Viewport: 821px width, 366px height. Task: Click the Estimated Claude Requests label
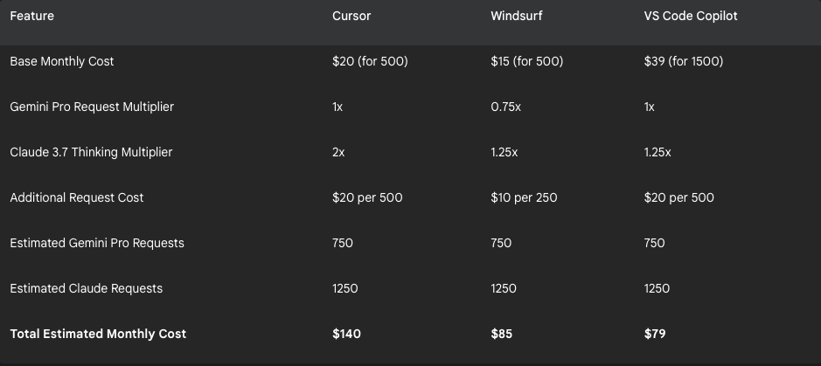[x=87, y=288]
